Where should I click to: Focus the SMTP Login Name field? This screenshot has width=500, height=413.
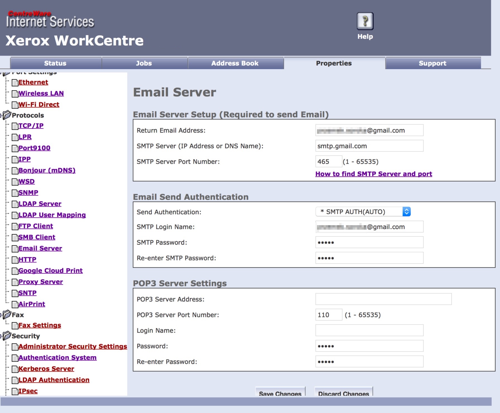pos(369,227)
